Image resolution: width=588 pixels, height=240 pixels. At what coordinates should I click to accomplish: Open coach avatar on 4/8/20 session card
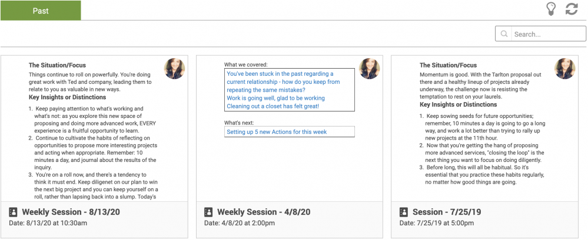[x=370, y=69]
